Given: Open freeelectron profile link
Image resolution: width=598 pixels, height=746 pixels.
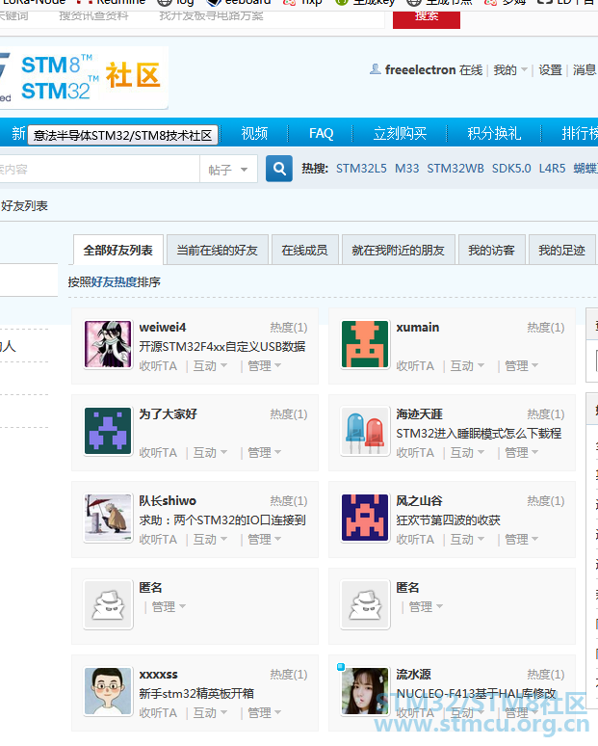Looking at the screenshot, I should [x=421, y=70].
